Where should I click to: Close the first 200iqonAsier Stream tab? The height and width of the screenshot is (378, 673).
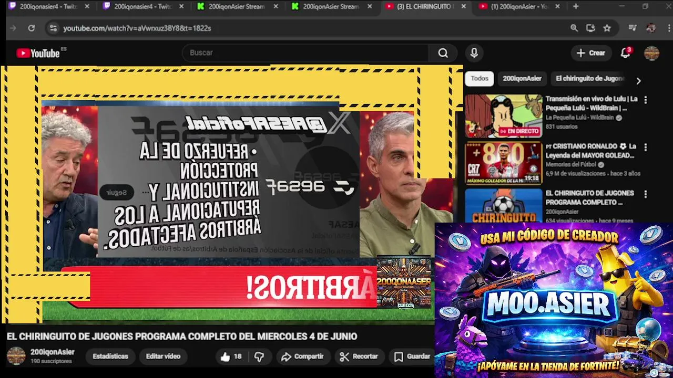(x=276, y=6)
